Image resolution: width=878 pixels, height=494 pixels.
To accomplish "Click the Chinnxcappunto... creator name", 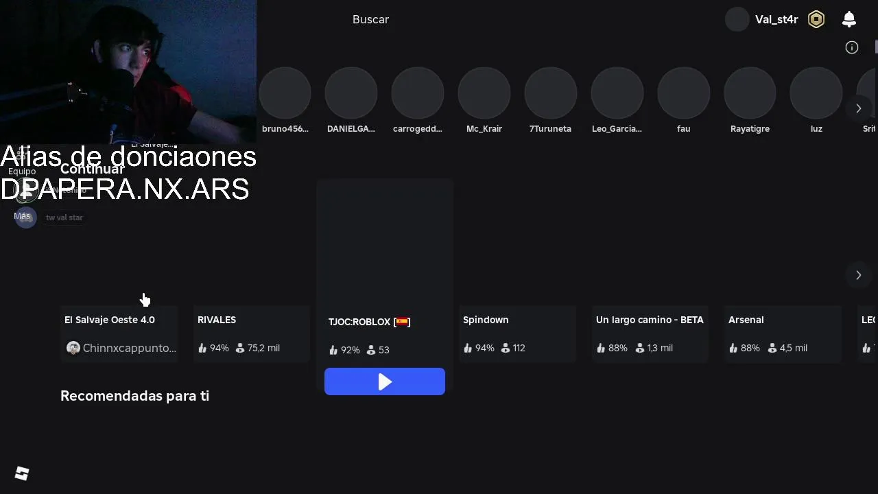I will tap(129, 348).
